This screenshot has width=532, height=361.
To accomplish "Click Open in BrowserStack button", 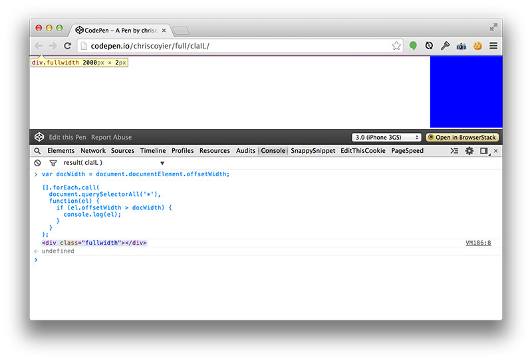I will point(462,138).
